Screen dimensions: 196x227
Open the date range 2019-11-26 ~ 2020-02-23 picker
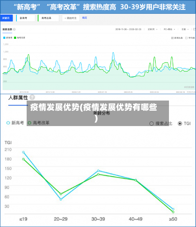128,29
